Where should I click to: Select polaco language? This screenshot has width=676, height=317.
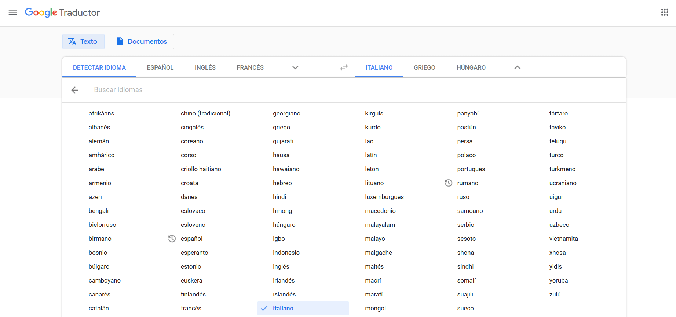point(467,155)
